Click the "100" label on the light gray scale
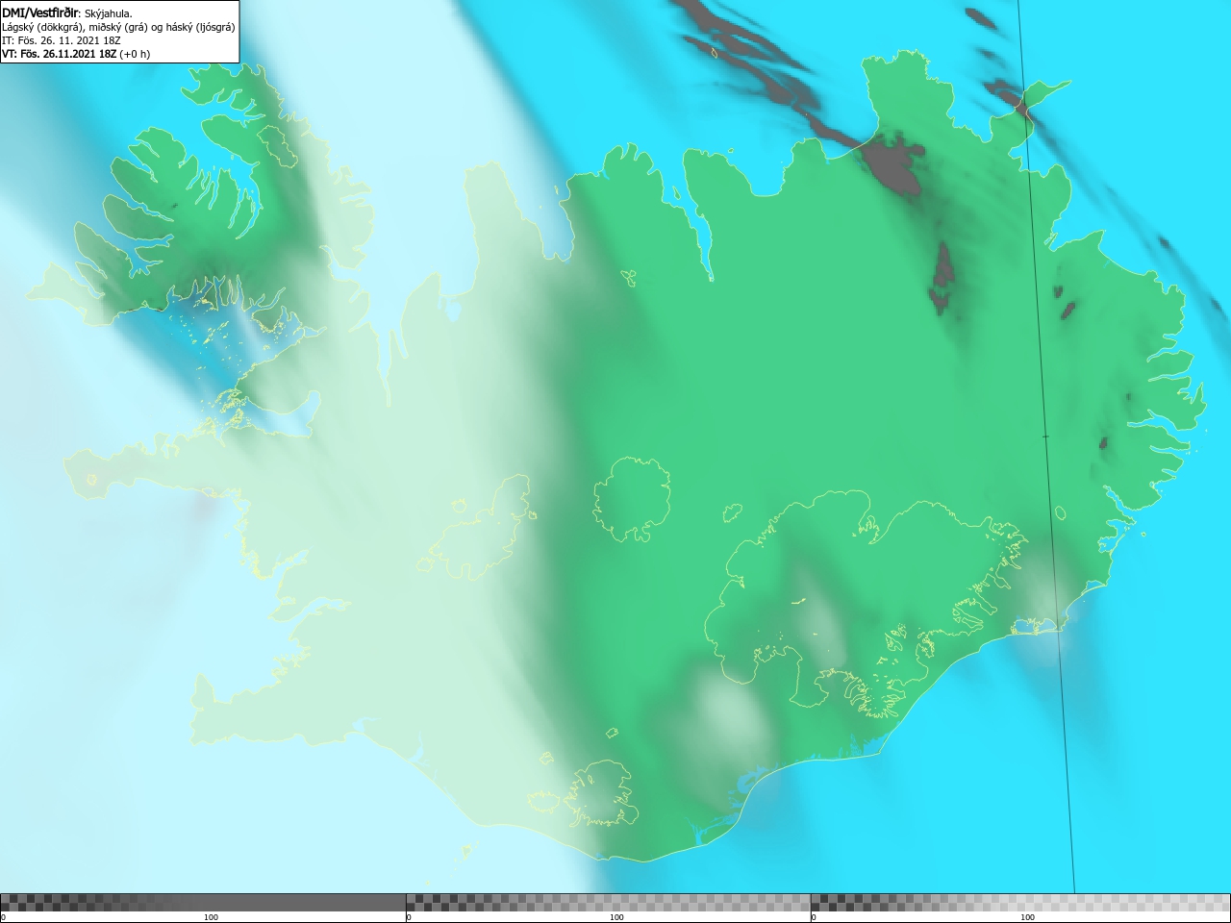1231x923 pixels. coord(1027,917)
